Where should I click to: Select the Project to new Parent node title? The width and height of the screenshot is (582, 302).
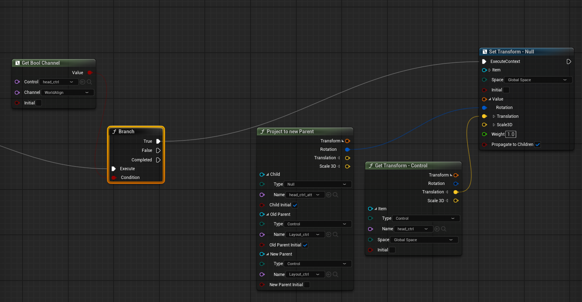(x=290, y=131)
